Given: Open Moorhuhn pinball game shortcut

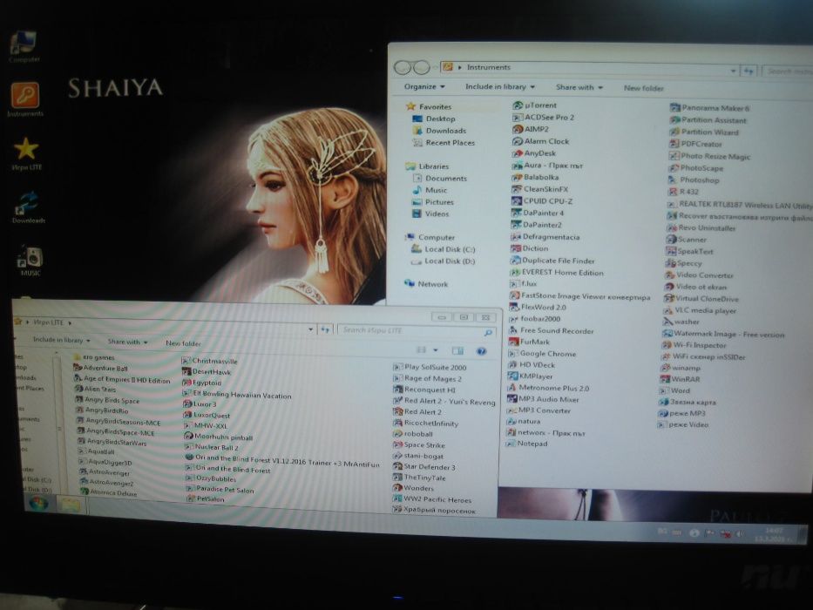Looking at the screenshot, I should 219,437.
